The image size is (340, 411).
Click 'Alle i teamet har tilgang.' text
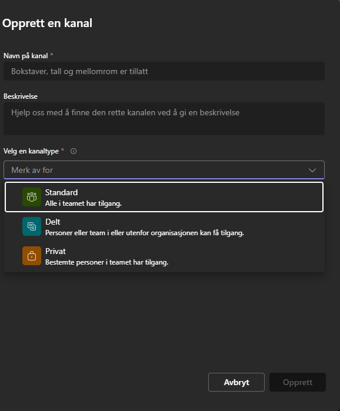click(84, 203)
